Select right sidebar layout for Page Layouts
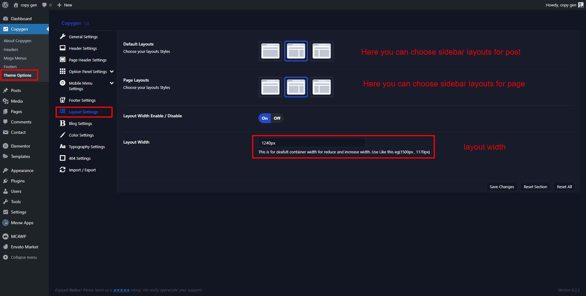Viewport: 586px width, 296px height. pyautogui.click(x=296, y=87)
